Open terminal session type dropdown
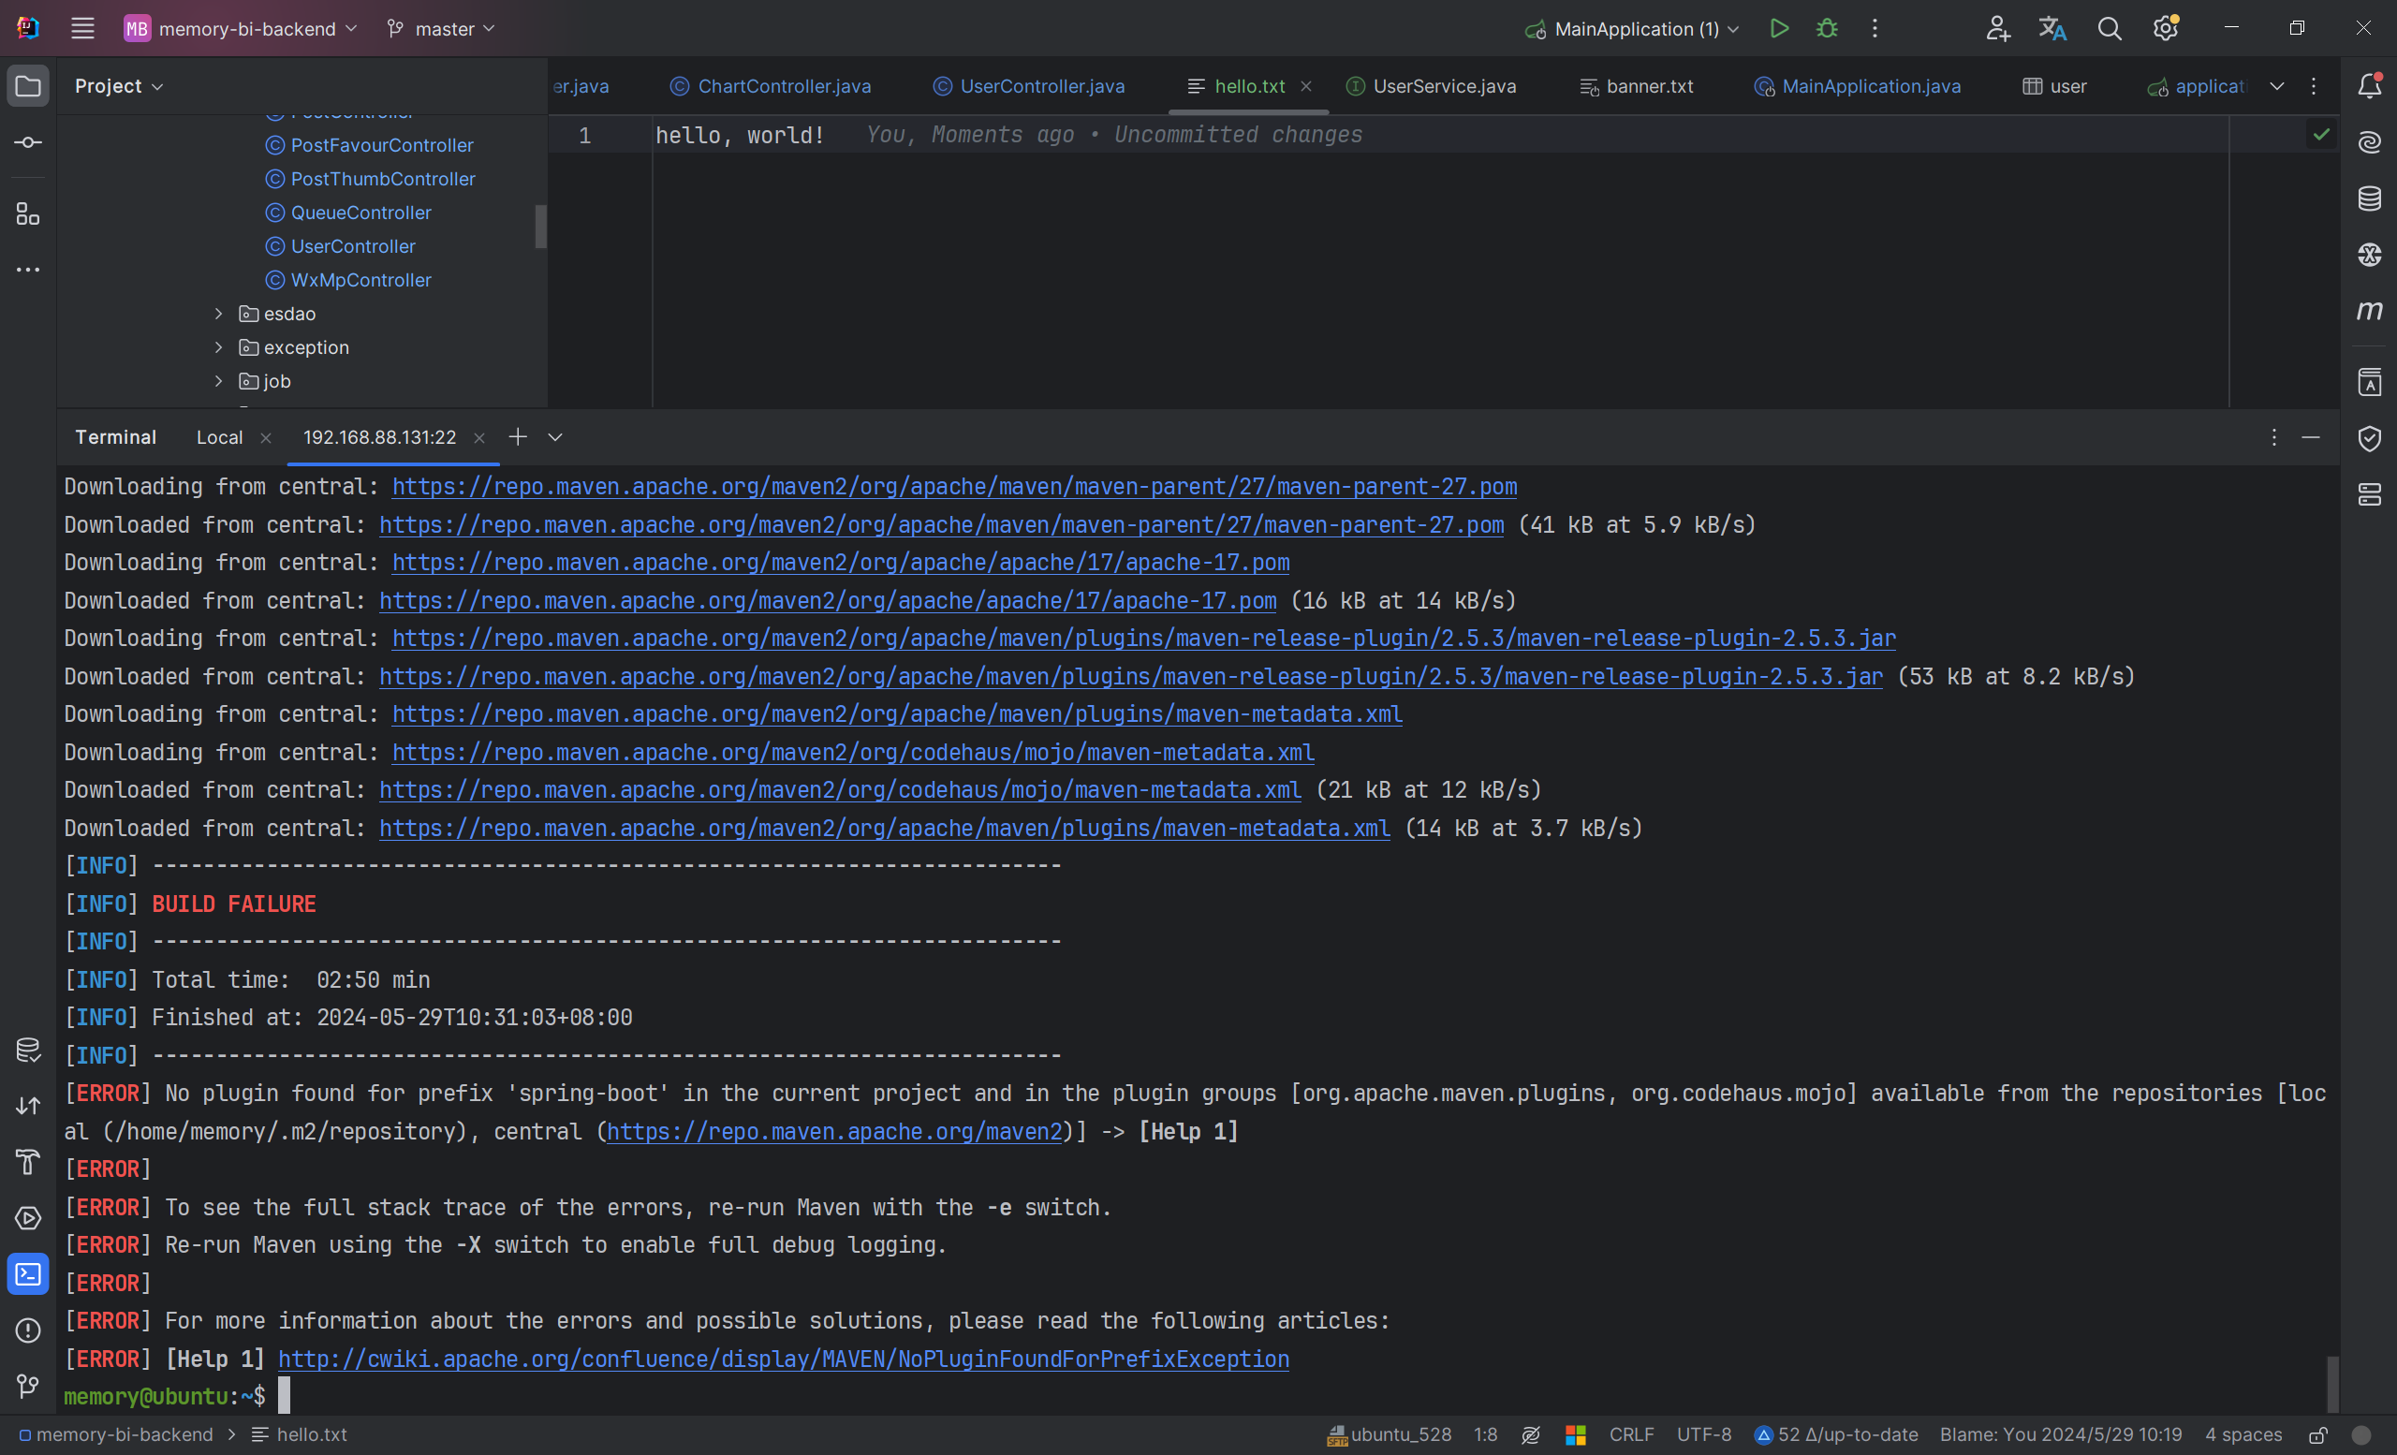 pyautogui.click(x=554, y=436)
